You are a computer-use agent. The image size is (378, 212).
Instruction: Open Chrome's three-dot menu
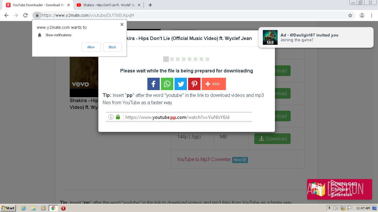pos(372,15)
